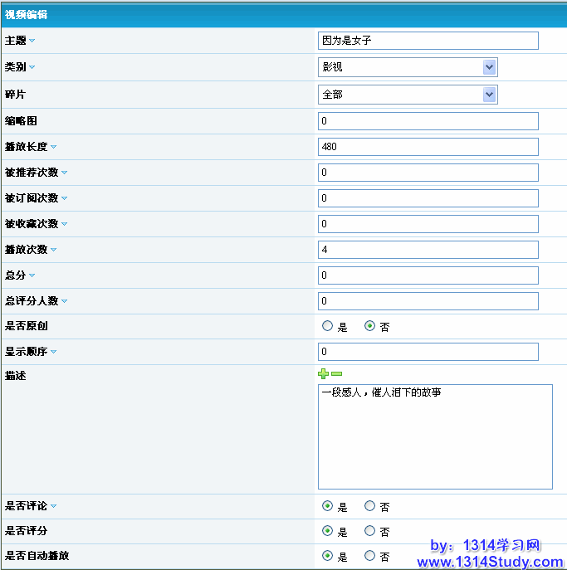Click the arrow icon beside 类别 label
The height and width of the screenshot is (570, 567).
click(32, 67)
